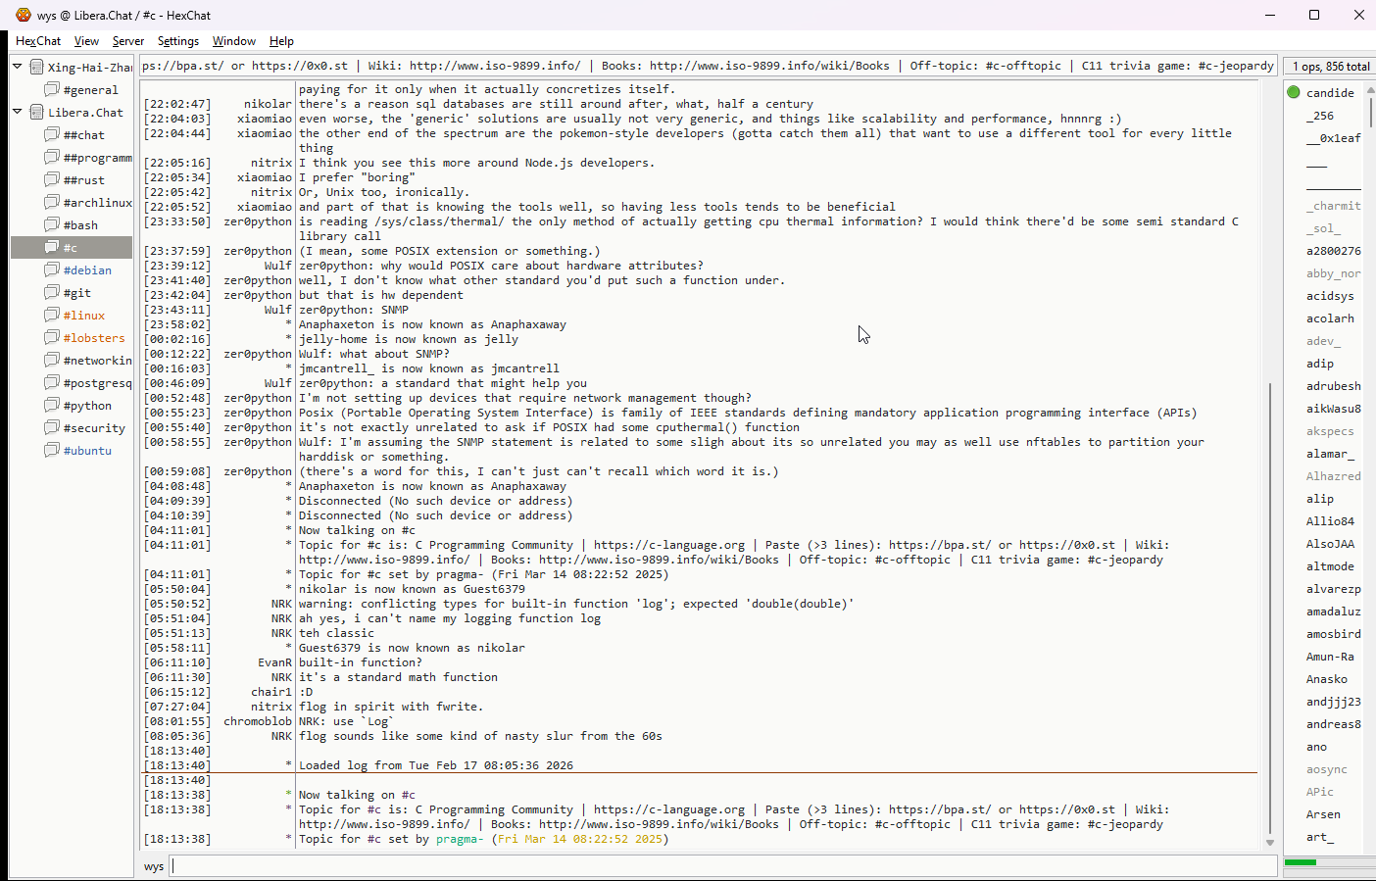Click the green op dot beside candide
1376x881 pixels.
[1294, 92]
